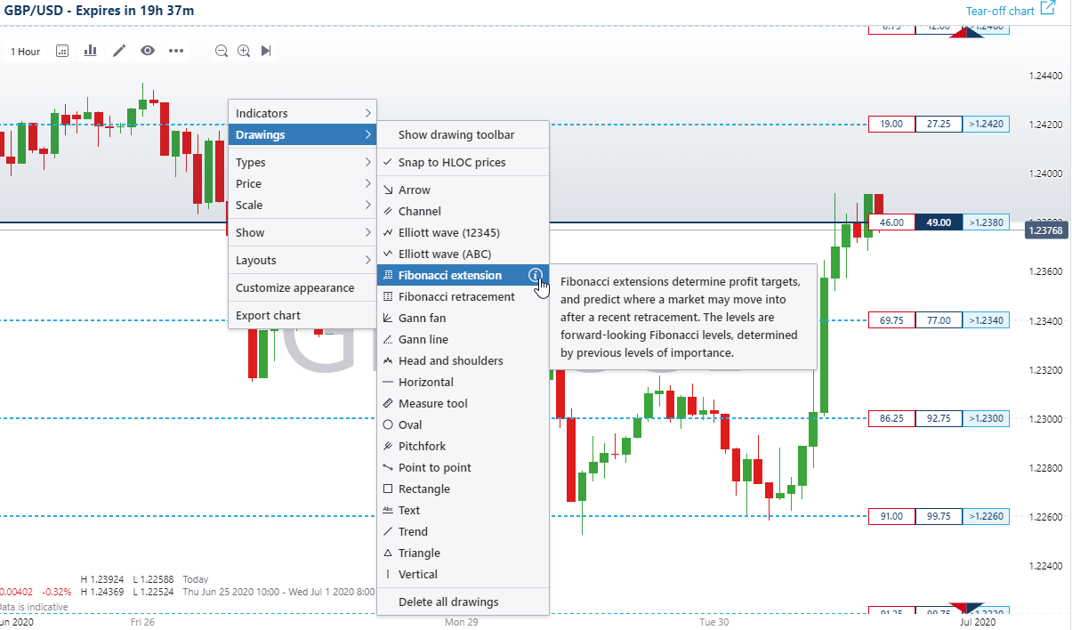Click sell price 69.75 for >1.2340
Image resolution: width=1072 pixels, height=630 pixels.
891,320
